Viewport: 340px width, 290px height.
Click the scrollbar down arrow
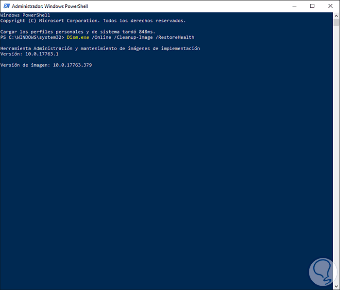point(336,286)
